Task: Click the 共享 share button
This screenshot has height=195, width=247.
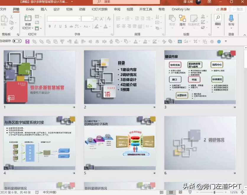Action: click(222, 9)
